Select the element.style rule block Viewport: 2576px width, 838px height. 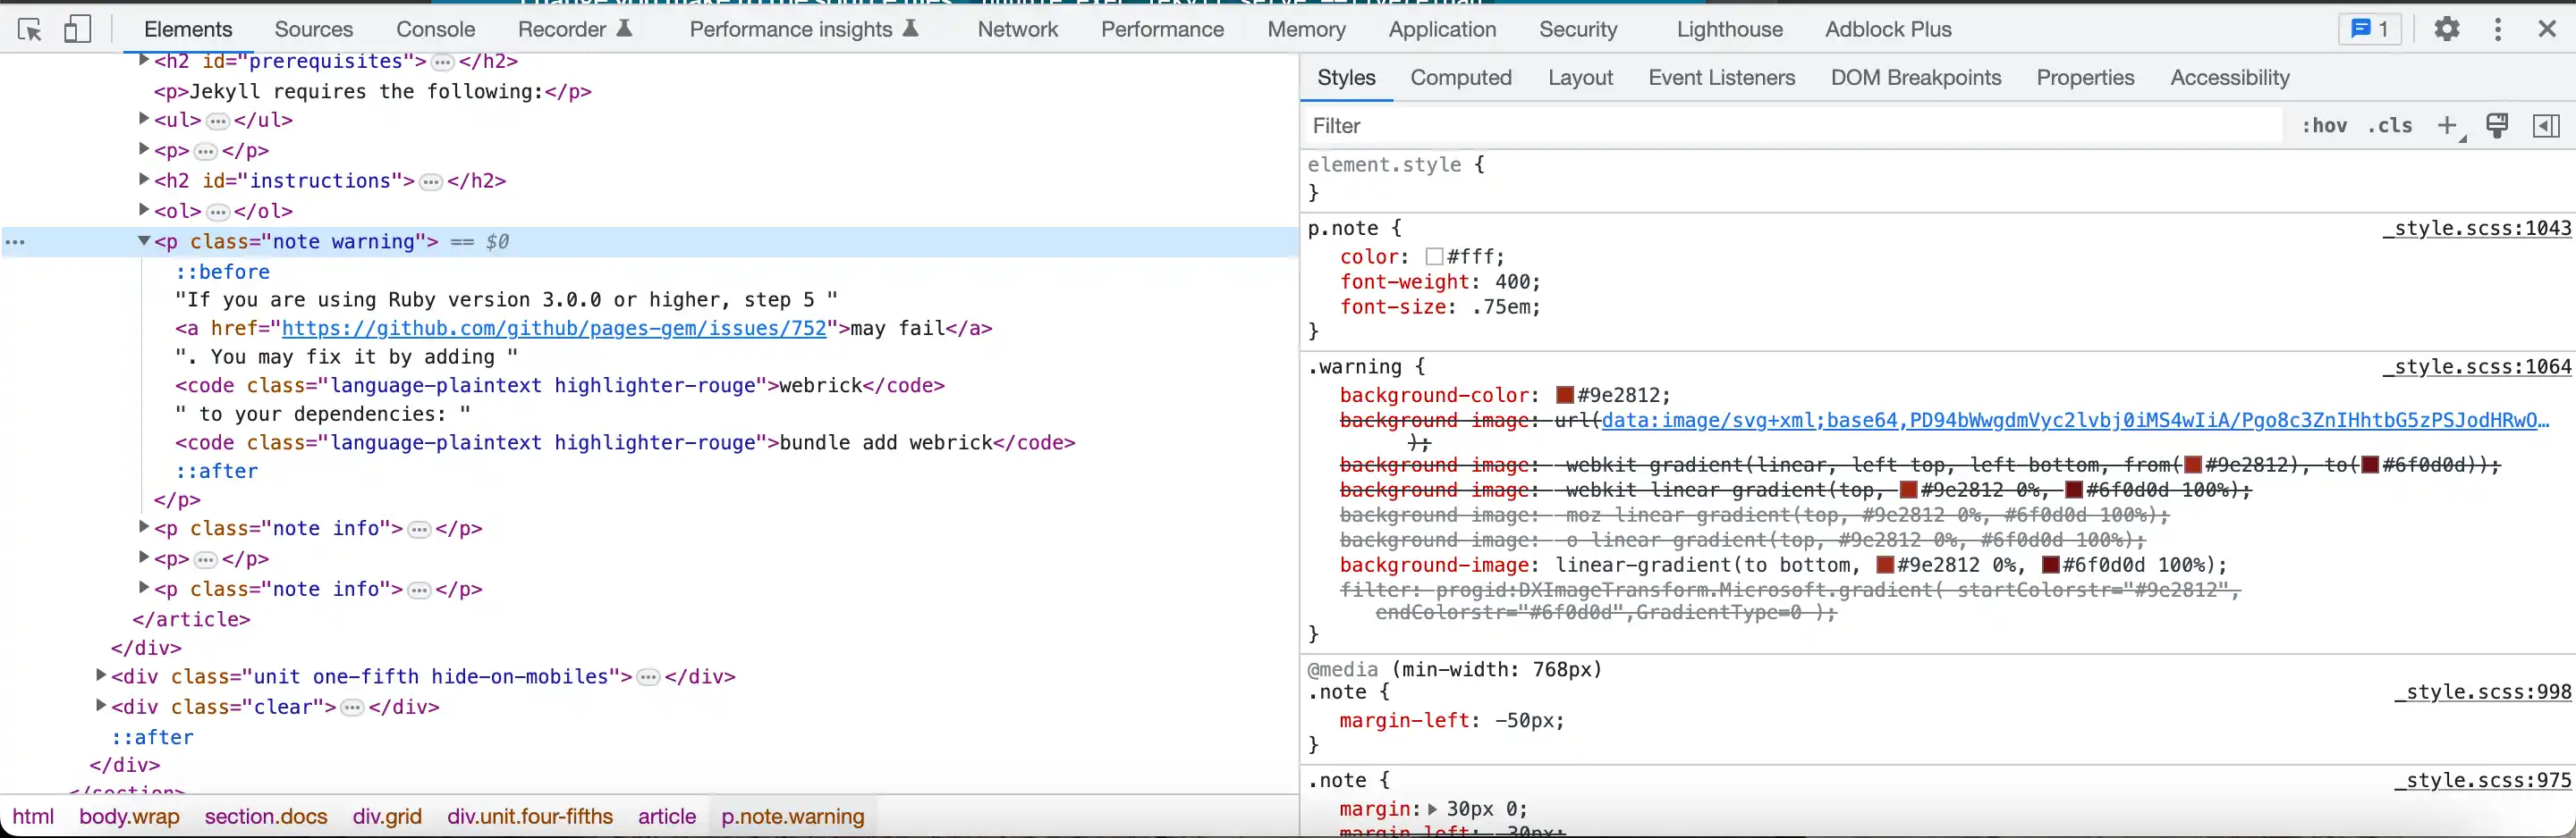pyautogui.click(x=1937, y=178)
